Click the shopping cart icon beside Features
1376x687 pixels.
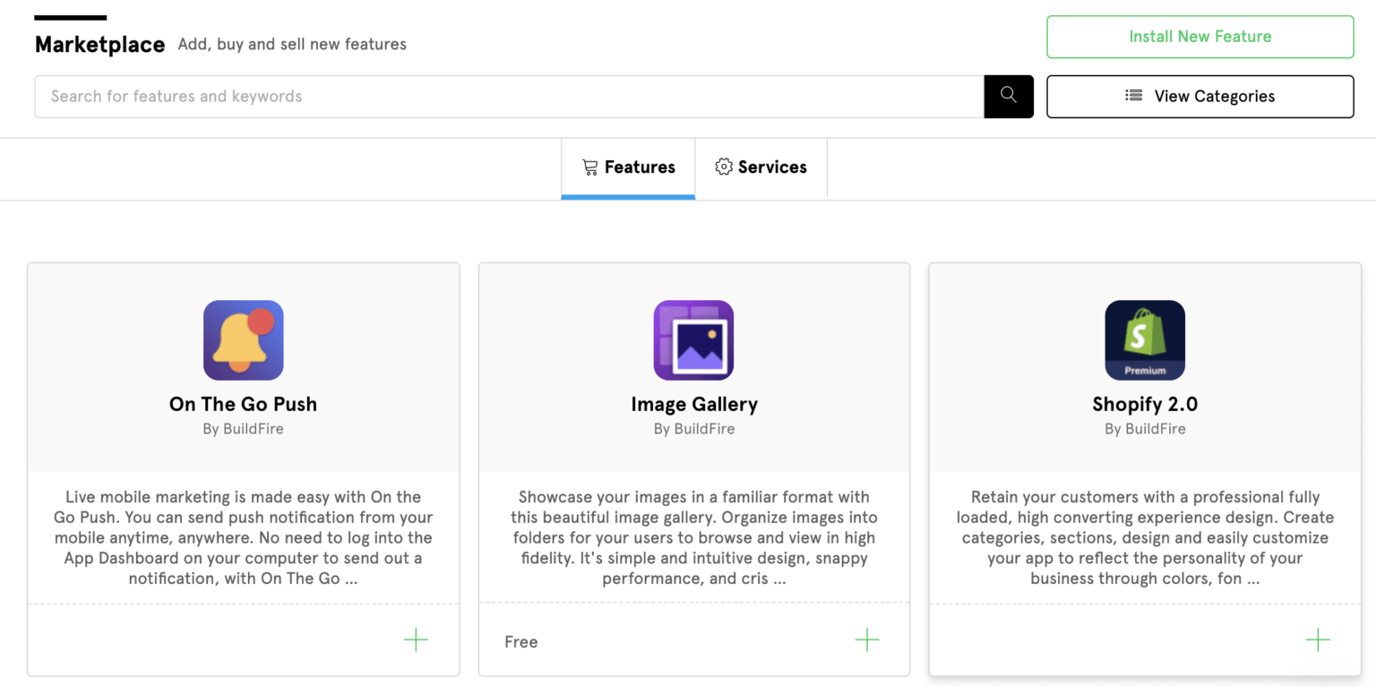(x=589, y=167)
